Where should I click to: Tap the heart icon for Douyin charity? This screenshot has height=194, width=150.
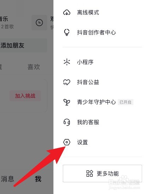[67, 82]
